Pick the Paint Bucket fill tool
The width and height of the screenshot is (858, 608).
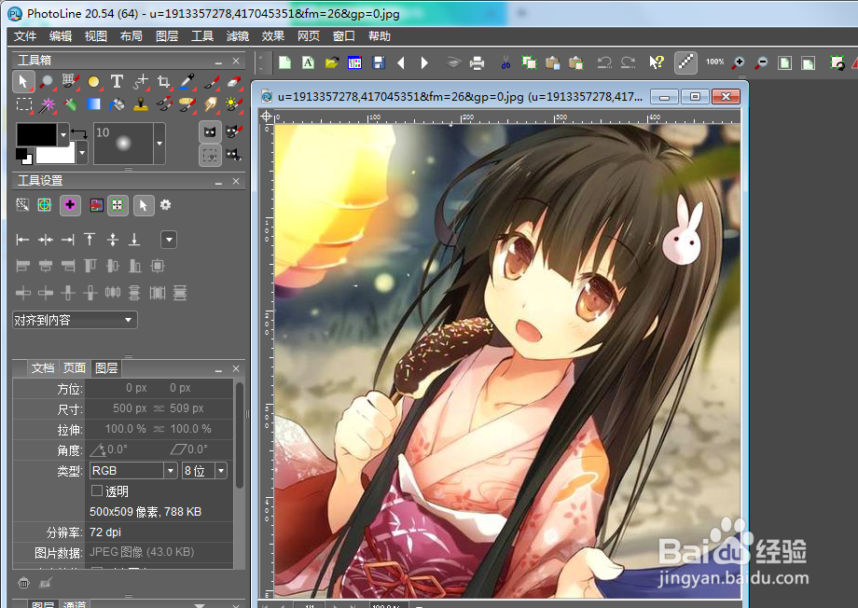coord(117,104)
